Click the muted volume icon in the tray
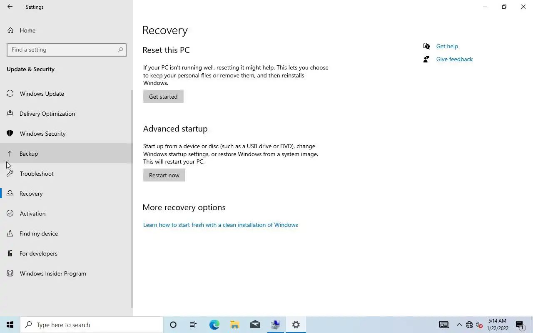The width and height of the screenshot is (533, 333). (479, 325)
